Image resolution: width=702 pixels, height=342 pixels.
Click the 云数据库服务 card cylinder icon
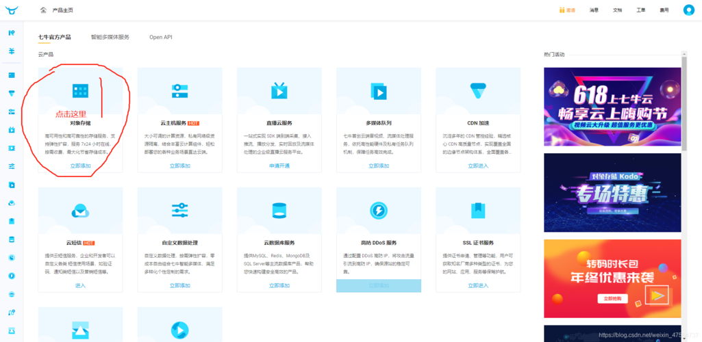click(279, 210)
